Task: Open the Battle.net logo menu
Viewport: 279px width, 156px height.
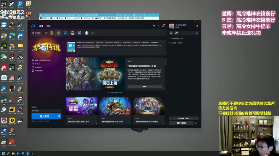Action: click(33, 26)
